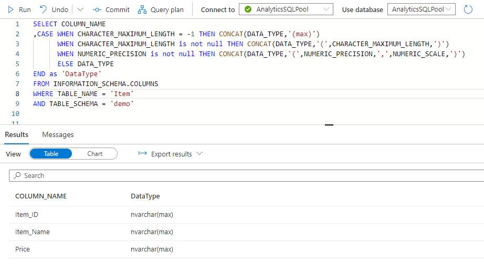Expand the Undo options chevron

coord(80,9)
